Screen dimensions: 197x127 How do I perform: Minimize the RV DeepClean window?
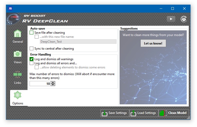click(x=161, y=8)
